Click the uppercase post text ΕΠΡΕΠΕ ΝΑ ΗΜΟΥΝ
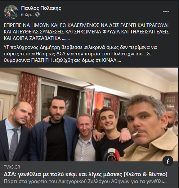Screen dimensions: 179x188 (x=86, y=32)
